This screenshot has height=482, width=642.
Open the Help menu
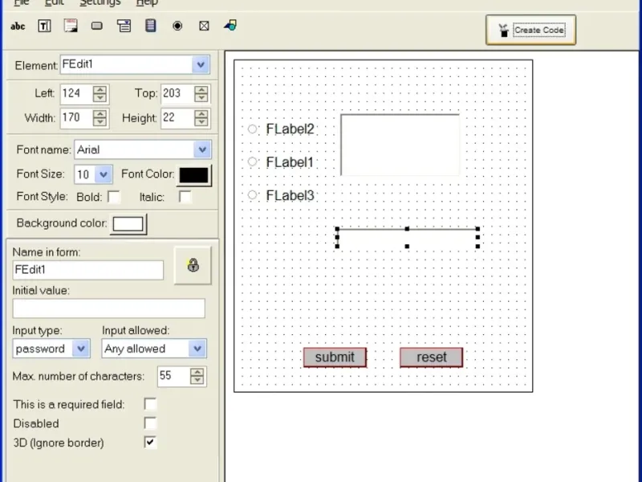coord(147,2)
